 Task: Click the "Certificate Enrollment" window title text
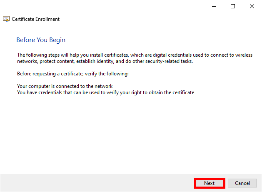(x=35, y=19)
